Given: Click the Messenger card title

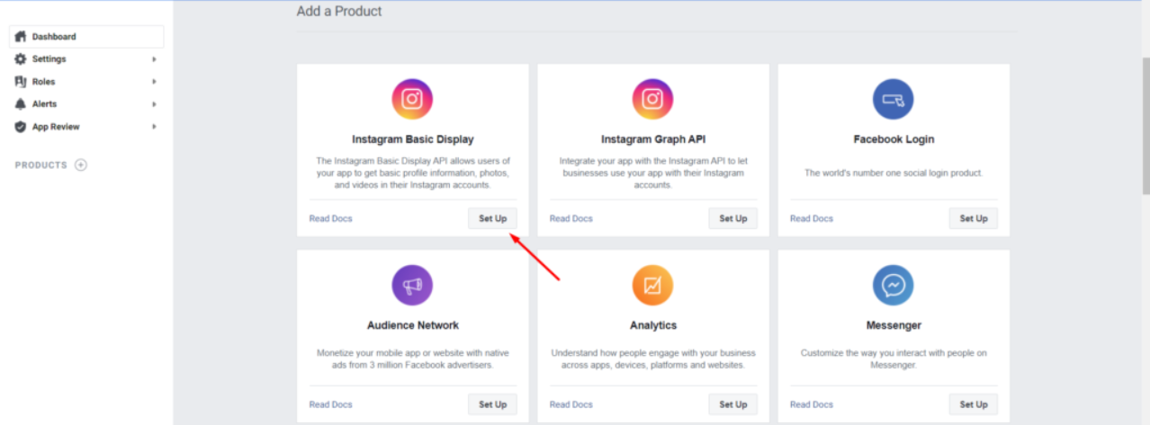Looking at the screenshot, I should click(x=894, y=325).
